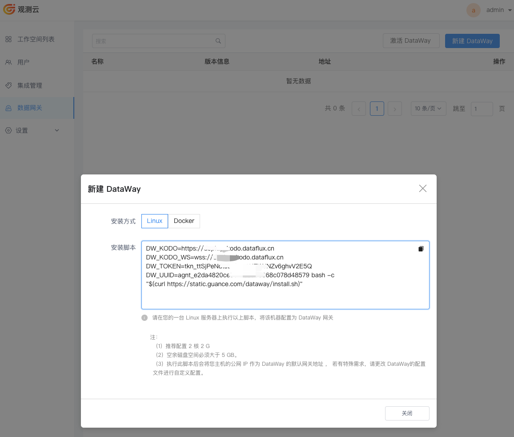The width and height of the screenshot is (514, 437).
Task: Click the 名称 column header
Action: click(x=97, y=61)
